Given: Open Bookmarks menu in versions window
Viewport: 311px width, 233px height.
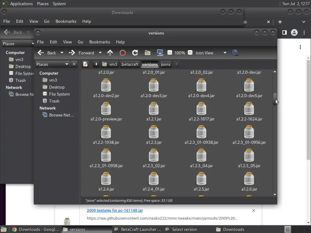Looking at the screenshot, I should tap(100, 42).
